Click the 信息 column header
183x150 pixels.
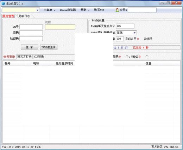pos(148,64)
